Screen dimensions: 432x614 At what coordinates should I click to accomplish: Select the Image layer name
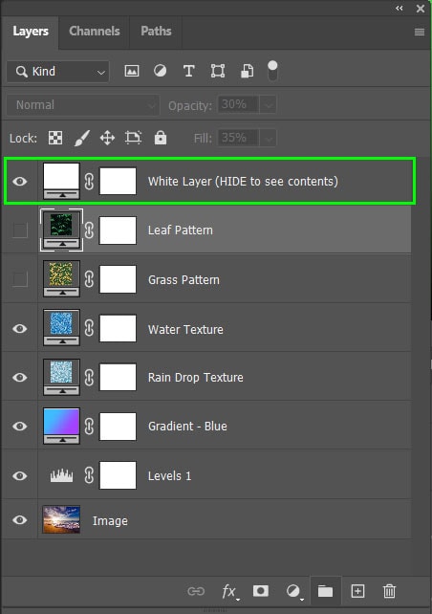tap(110, 521)
